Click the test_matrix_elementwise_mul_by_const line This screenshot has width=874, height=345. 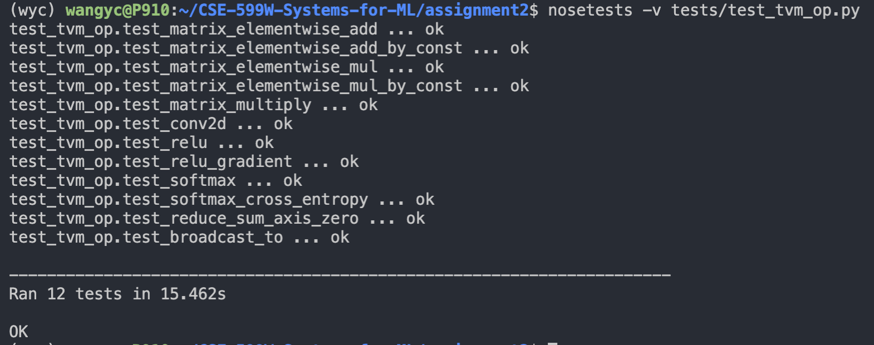[269, 86]
